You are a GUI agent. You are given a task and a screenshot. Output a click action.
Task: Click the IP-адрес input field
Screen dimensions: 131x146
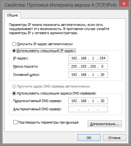pyautogui.click(x=88, y=58)
